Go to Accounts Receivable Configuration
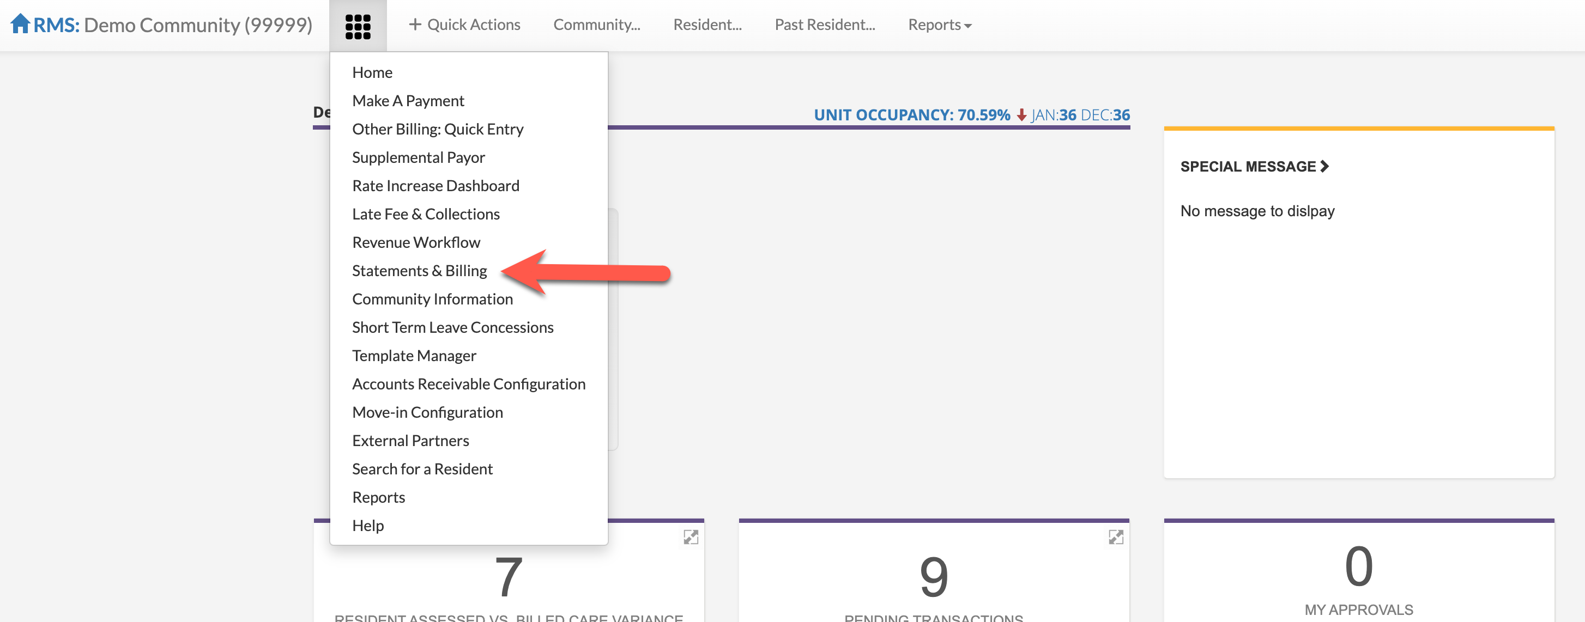 468,383
